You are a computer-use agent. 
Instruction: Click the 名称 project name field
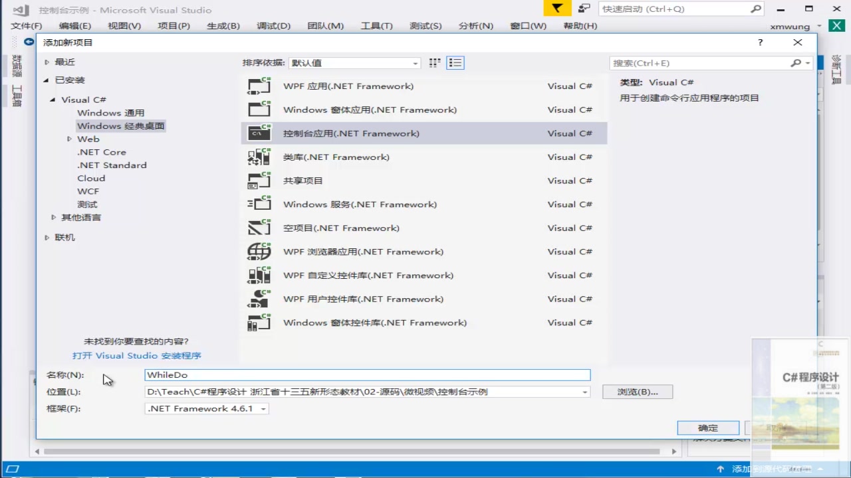point(368,375)
